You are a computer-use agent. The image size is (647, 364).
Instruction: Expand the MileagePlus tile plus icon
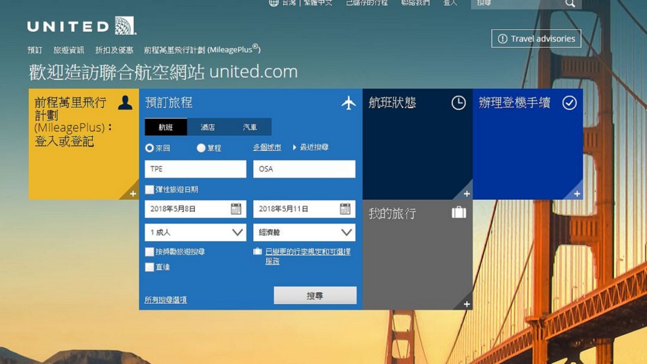coord(133,194)
